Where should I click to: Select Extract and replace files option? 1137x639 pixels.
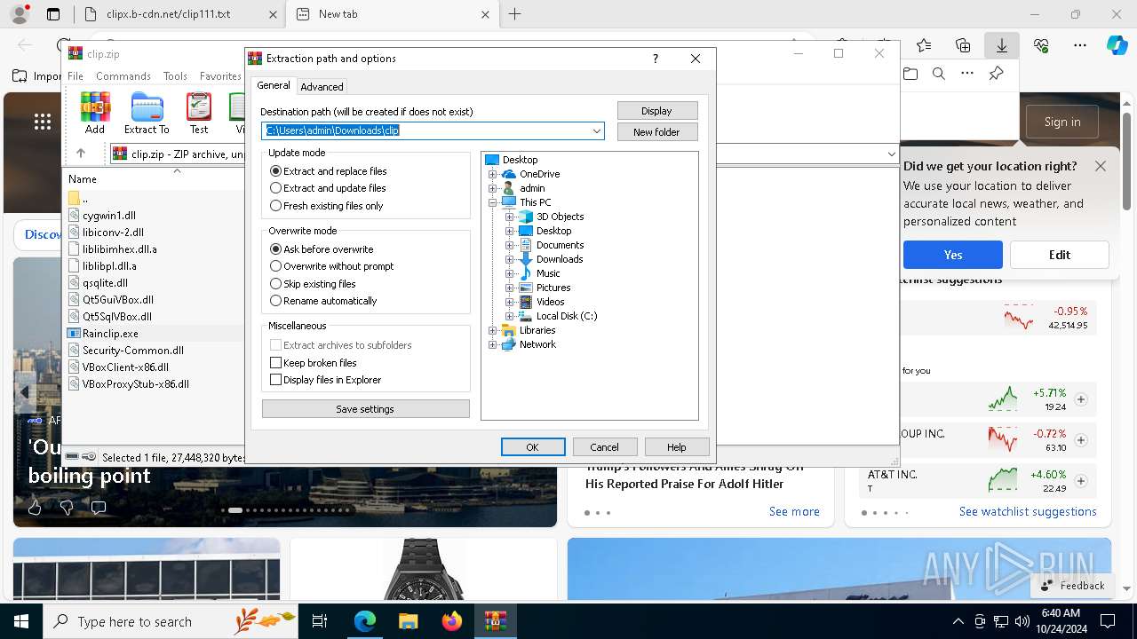[329, 171]
